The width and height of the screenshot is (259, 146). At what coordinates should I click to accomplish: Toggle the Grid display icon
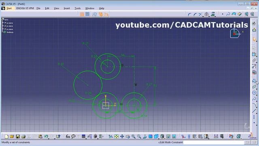click(x=82, y=15)
